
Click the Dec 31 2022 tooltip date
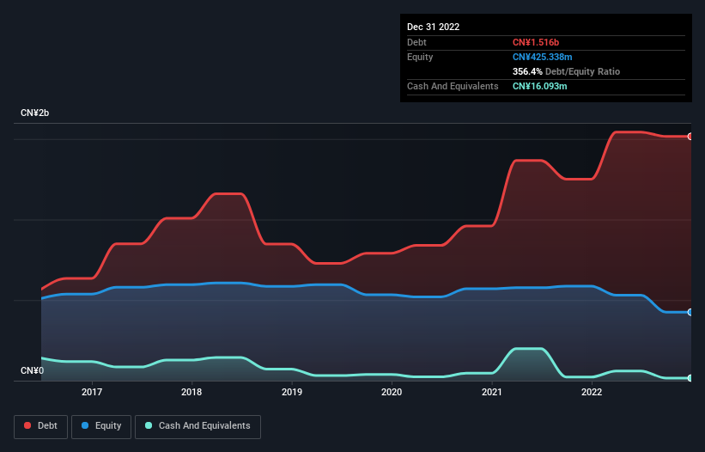pyautogui.click(x=433, y=27)
